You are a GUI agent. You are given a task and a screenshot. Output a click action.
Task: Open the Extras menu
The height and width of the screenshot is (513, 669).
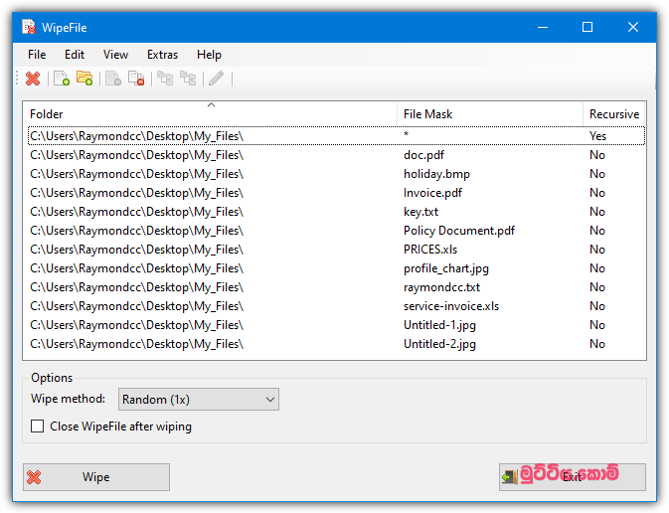tap(162, 55)
